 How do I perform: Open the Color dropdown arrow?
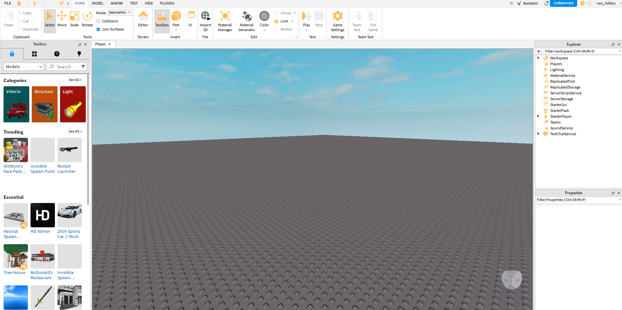point(264,30)
